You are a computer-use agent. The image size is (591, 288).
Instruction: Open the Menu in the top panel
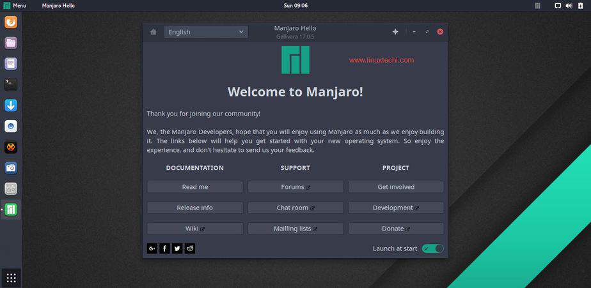click(15, 6)
